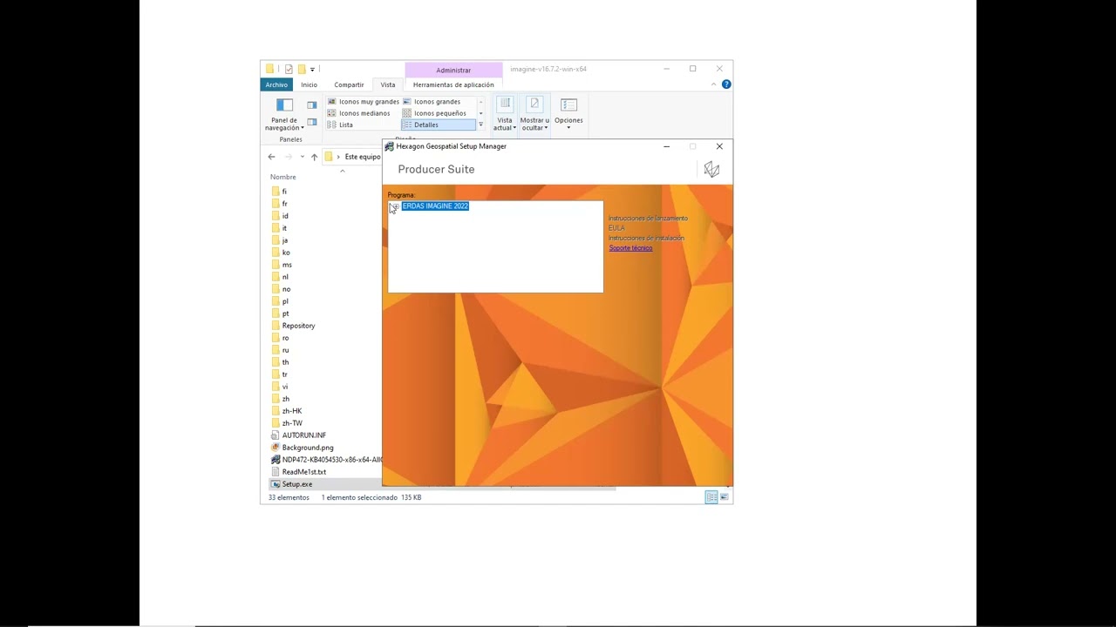Sort files by the Nombre column header
The width and height of the screenshot is (1116, 627).
point(282,177)
